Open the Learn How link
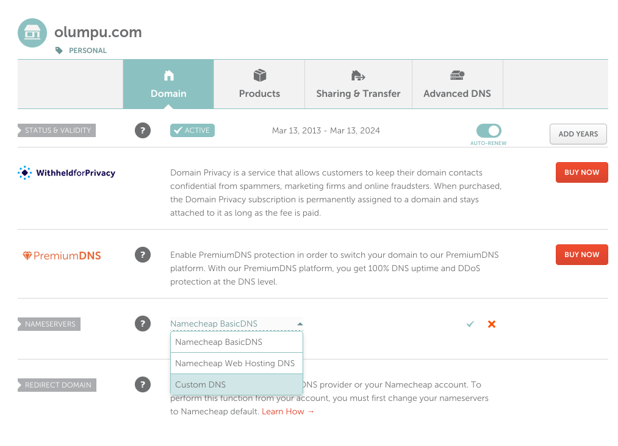618x446 pixels. (x=283, y=411)
